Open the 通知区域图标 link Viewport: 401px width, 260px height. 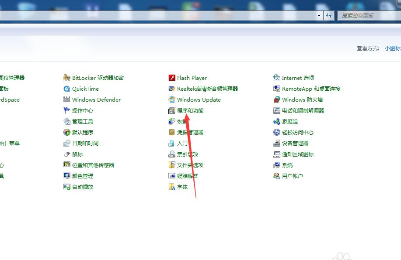[x=298, y=154]
